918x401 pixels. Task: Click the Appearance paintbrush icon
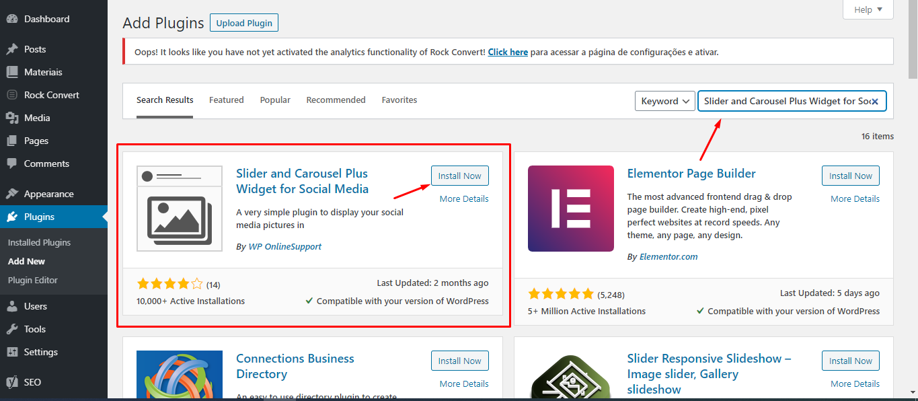(12, 194)
